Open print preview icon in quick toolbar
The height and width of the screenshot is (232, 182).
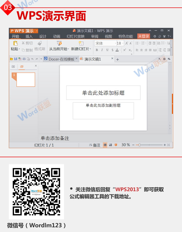pyautogui.click(x=28, y=59)
